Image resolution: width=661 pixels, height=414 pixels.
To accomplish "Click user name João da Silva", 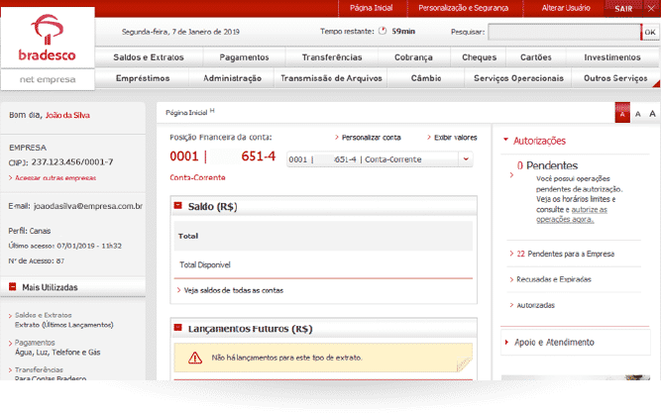I will (67, 115).
